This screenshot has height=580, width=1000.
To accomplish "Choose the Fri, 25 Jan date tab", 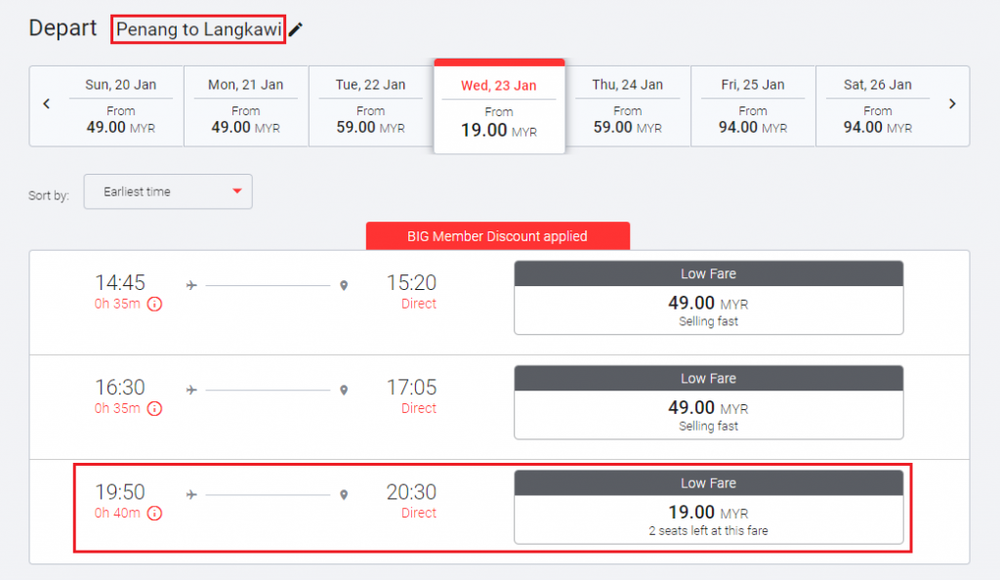I will coord(753,105).
